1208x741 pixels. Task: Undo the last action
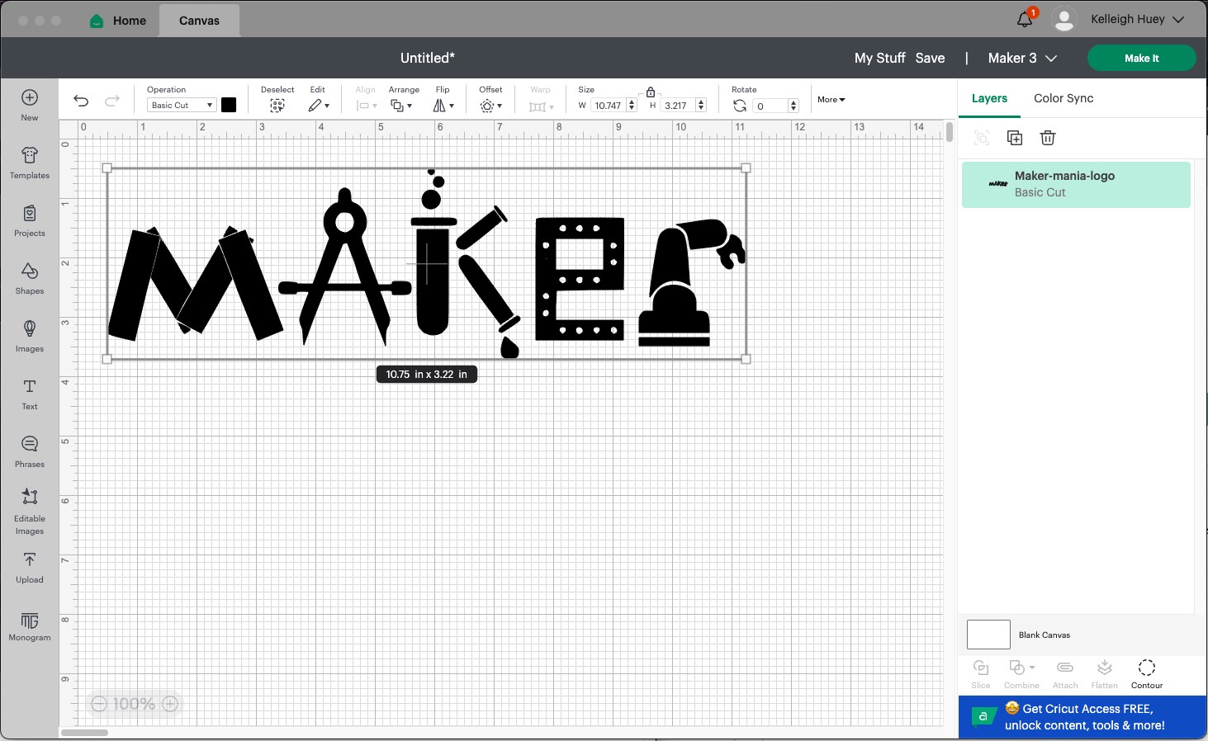tap(81, 101)
